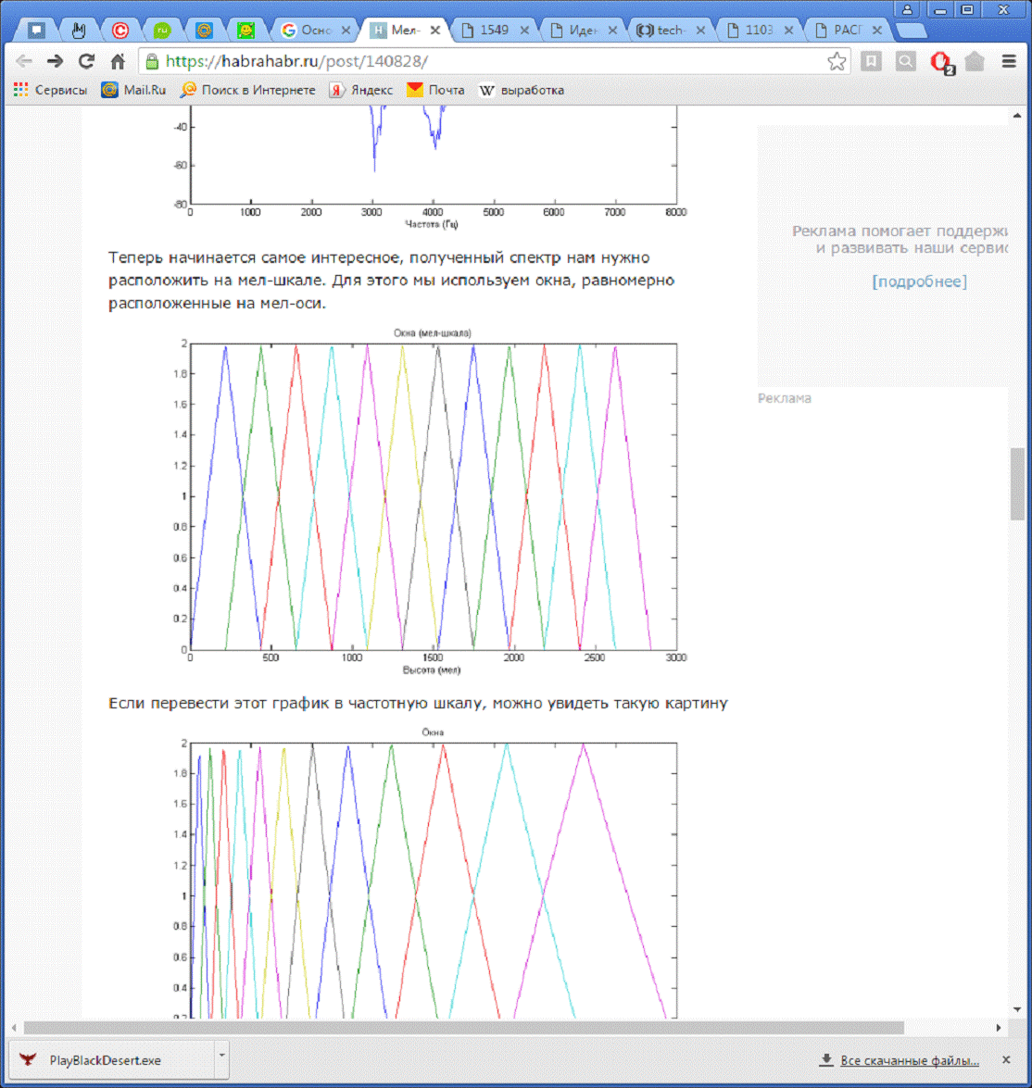The height and width of the screenshot is (1088, 1032).
Task: Click the подробнее link in the ad block
Action: pyautogui.click(x=919, y=281)
